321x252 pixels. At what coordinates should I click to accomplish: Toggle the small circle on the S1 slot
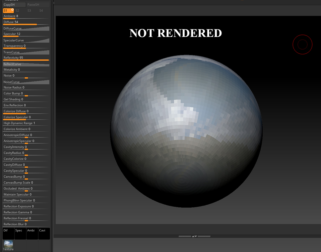(13, 10)
